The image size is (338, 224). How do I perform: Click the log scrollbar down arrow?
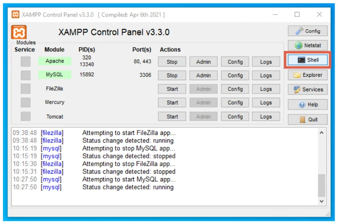[x=321, y=202]
